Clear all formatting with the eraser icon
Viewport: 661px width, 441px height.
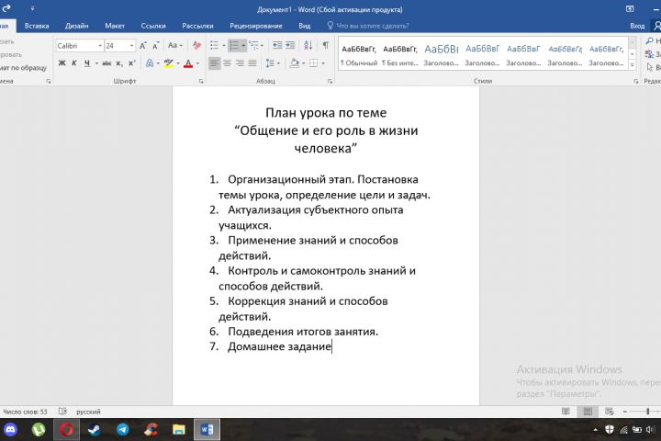(196, 45)
